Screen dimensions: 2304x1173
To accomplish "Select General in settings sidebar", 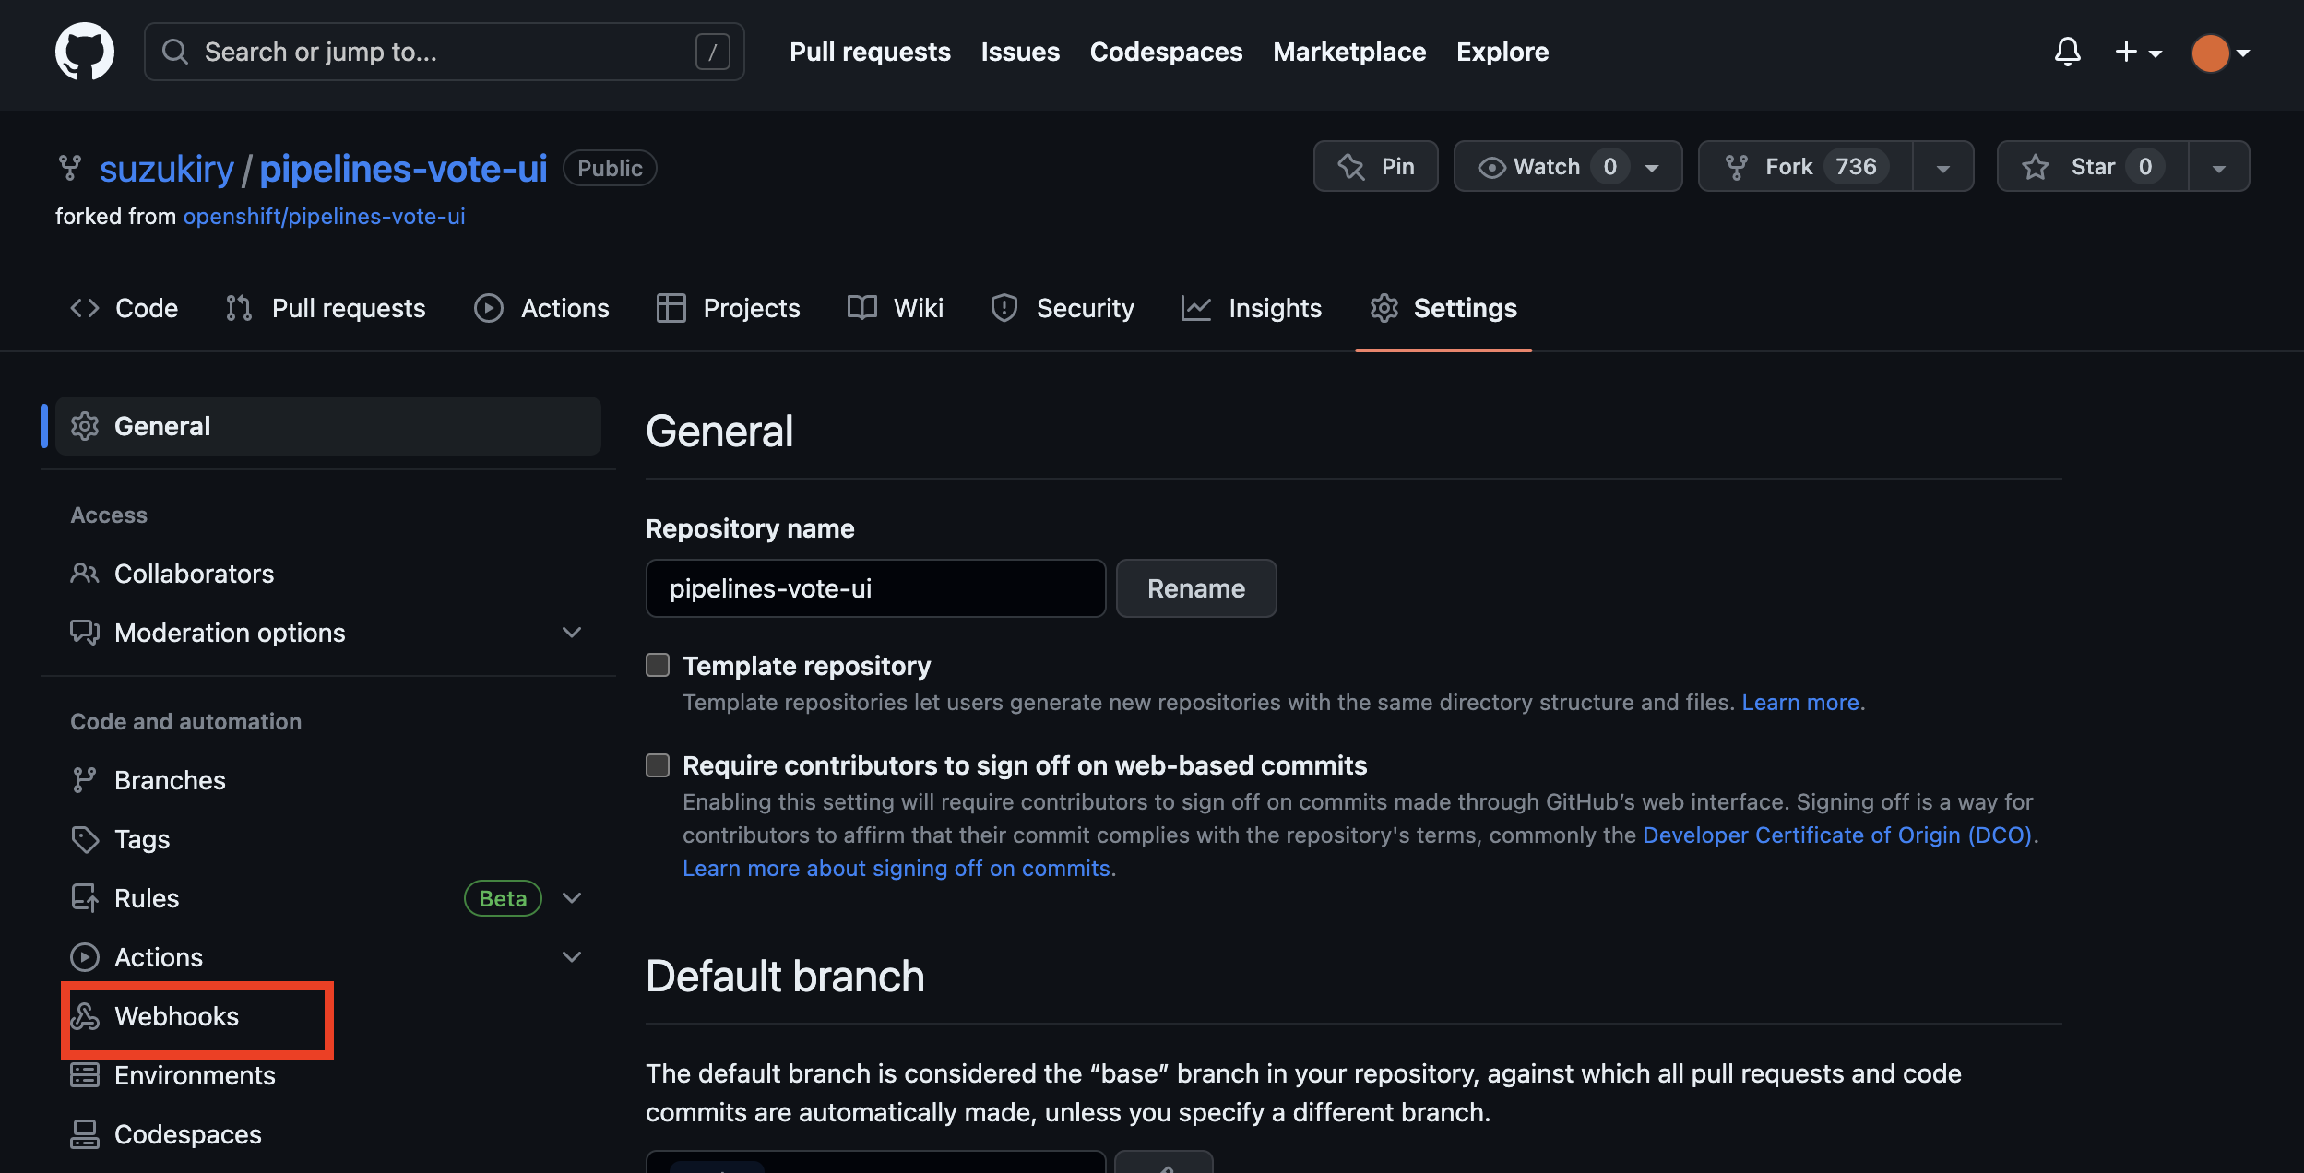I will [x=328, y=426].
